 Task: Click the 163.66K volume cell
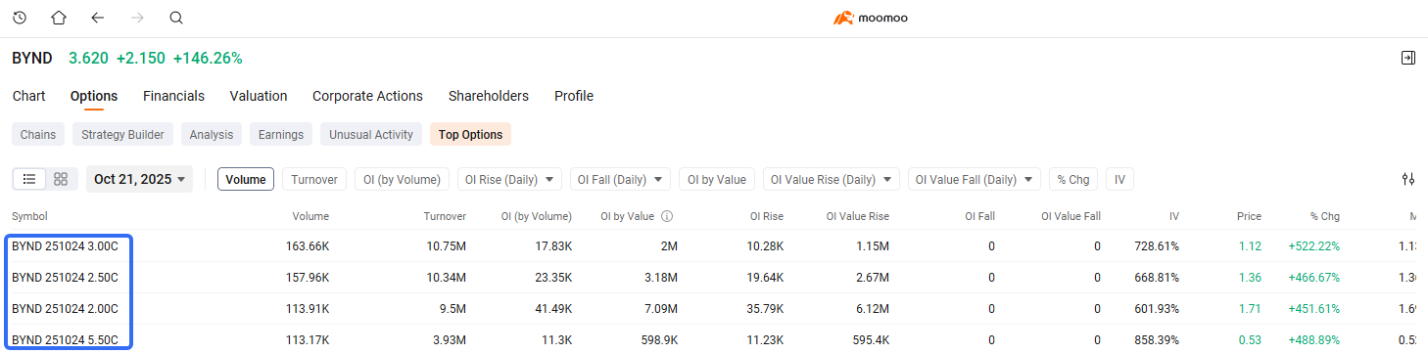(308, 246)
